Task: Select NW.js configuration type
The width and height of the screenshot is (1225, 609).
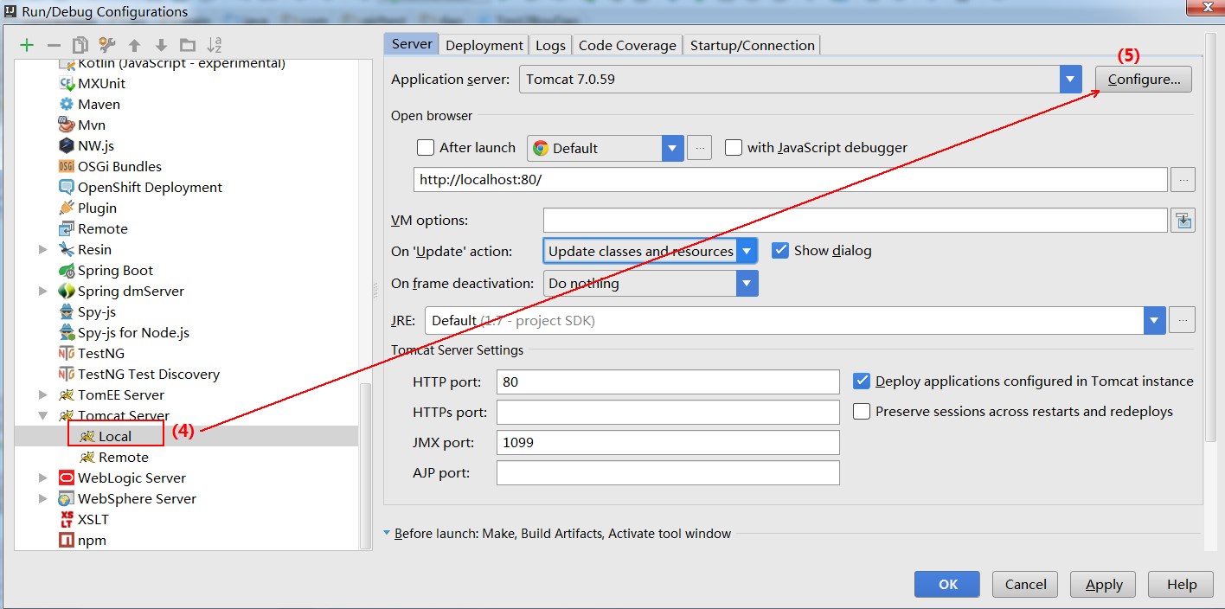Action: pyautogui.click(x=86, y=145)
